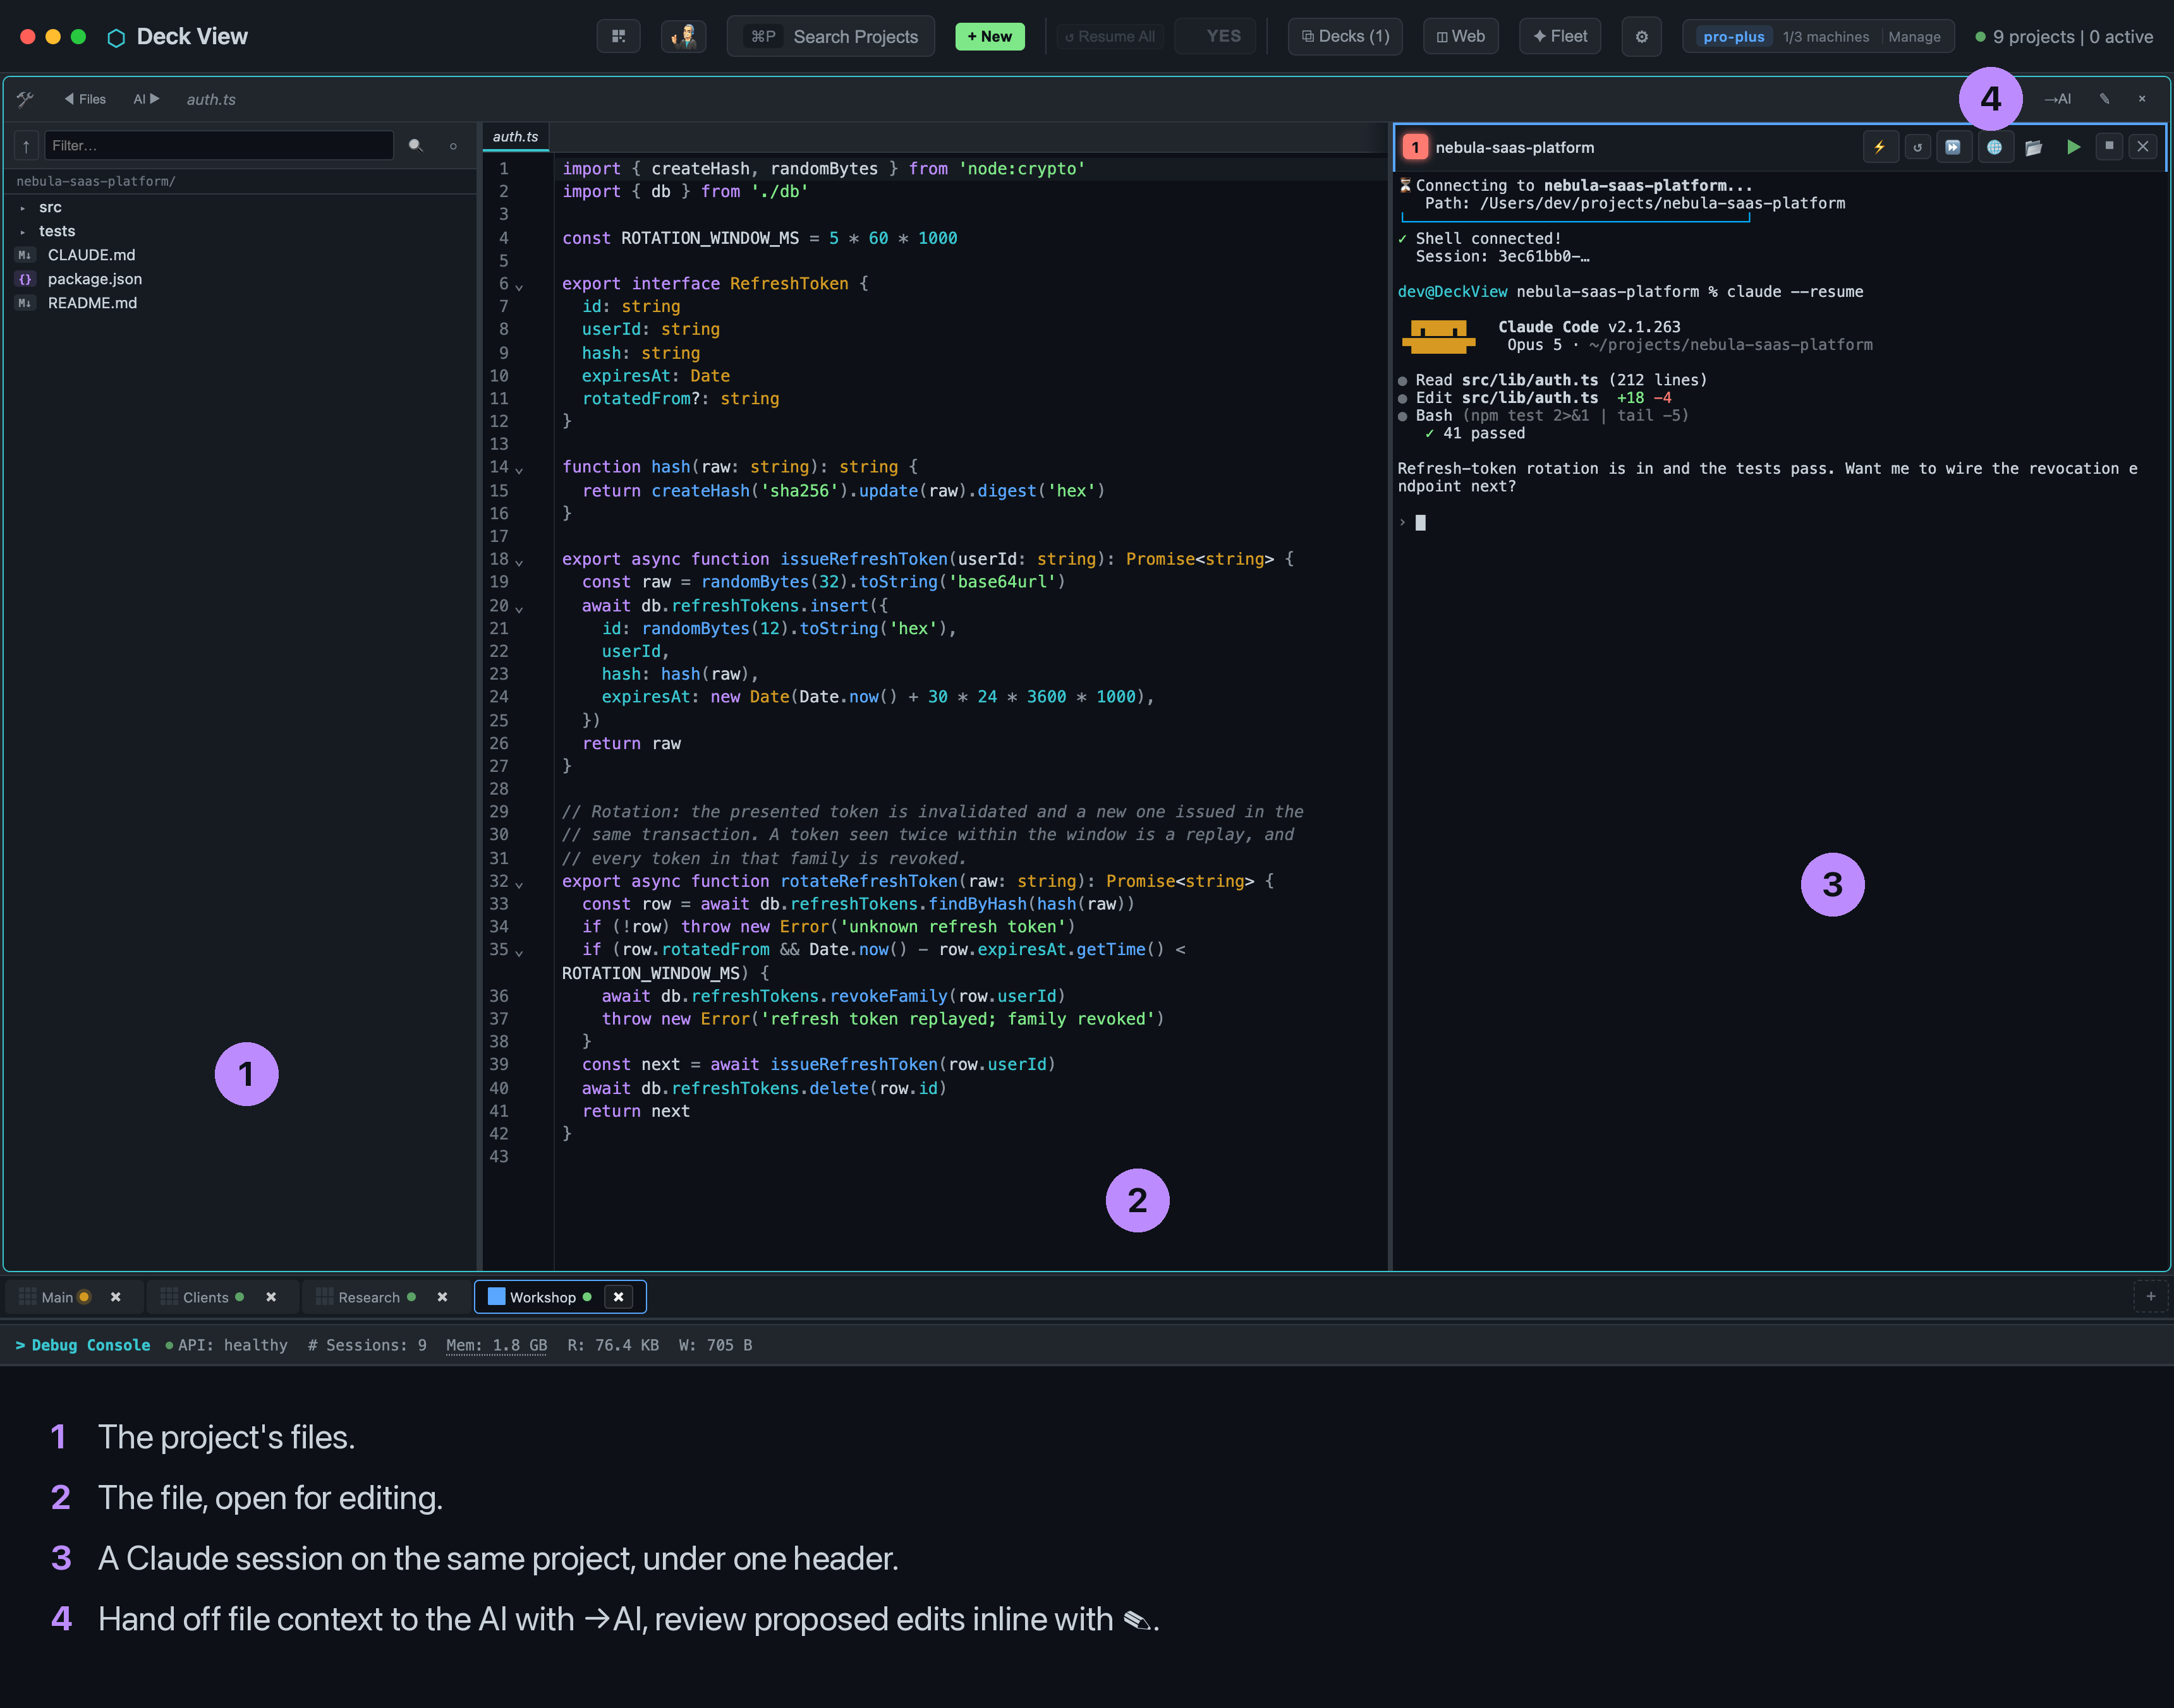Open Search Projects field

click(830, 36)
